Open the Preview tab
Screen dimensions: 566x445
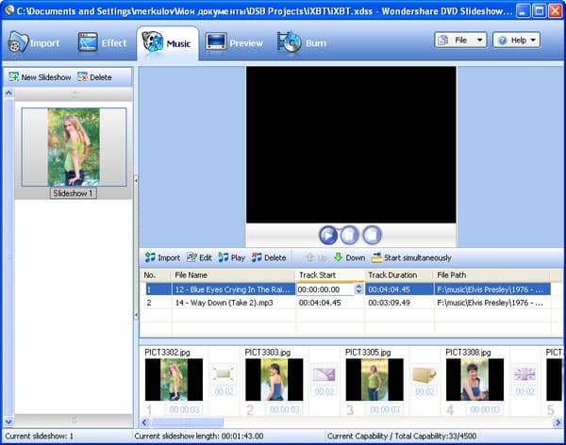pyautogui.click(x=234, y=43)
